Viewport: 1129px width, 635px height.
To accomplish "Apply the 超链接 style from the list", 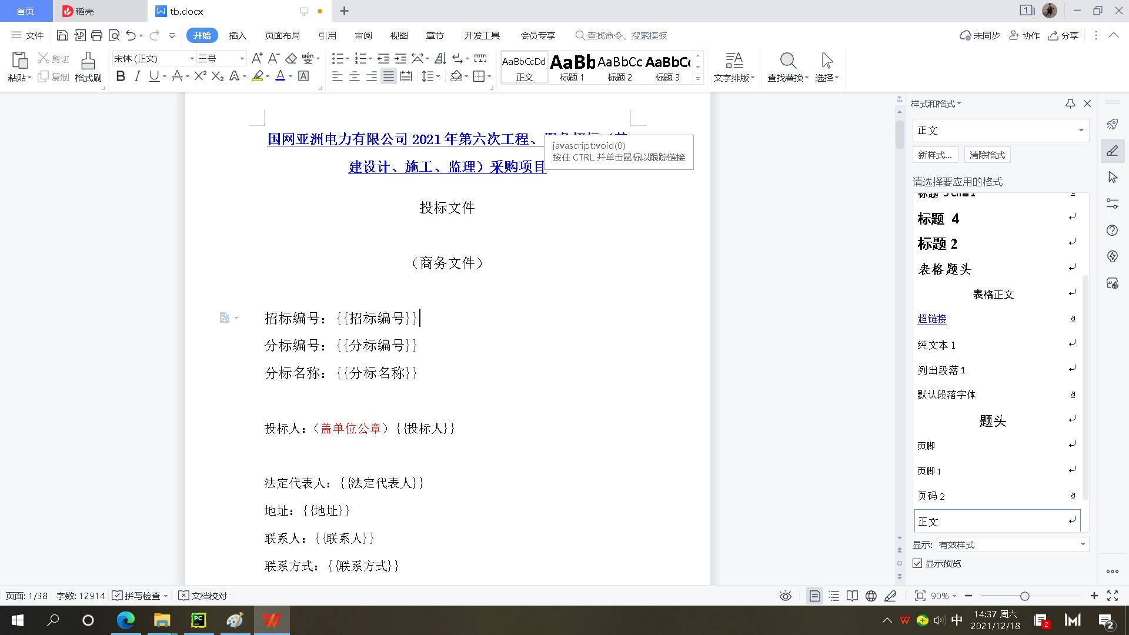I will pos(931,319).
